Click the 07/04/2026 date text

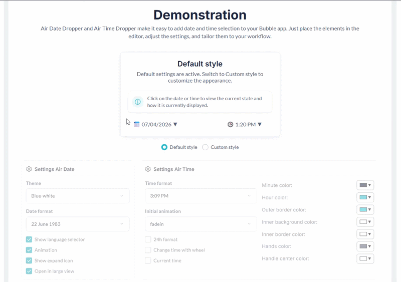click(x=156, y=124)
